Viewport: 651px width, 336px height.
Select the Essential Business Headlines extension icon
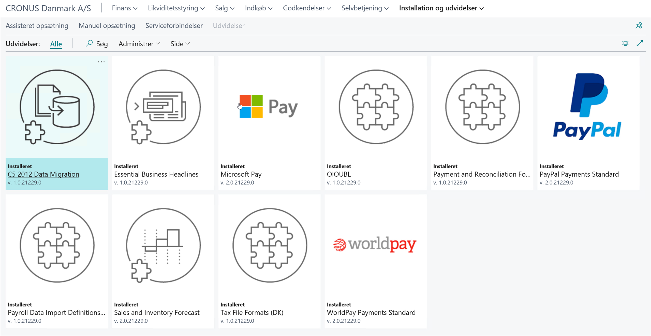pos(163,107)
